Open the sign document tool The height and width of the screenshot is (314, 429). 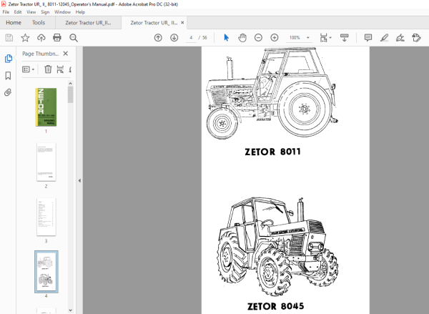(400, 37)
